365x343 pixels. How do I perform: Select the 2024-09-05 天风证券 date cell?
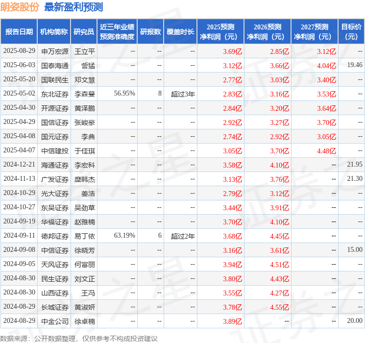[x=19, y=264]
